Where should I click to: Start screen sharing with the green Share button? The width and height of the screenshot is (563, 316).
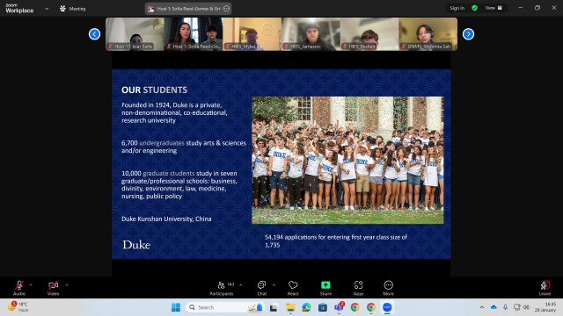tap(325, 288)
